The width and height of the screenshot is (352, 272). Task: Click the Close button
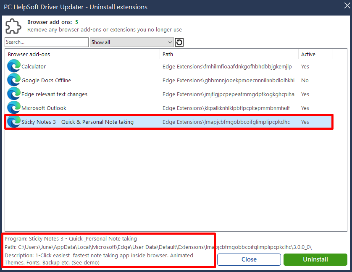[249, 259]
